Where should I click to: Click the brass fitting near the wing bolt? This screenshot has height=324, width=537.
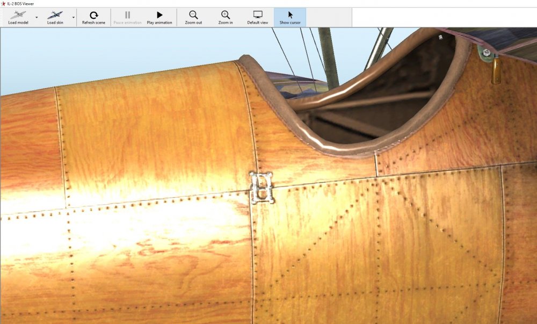click(x=496, y=71)
